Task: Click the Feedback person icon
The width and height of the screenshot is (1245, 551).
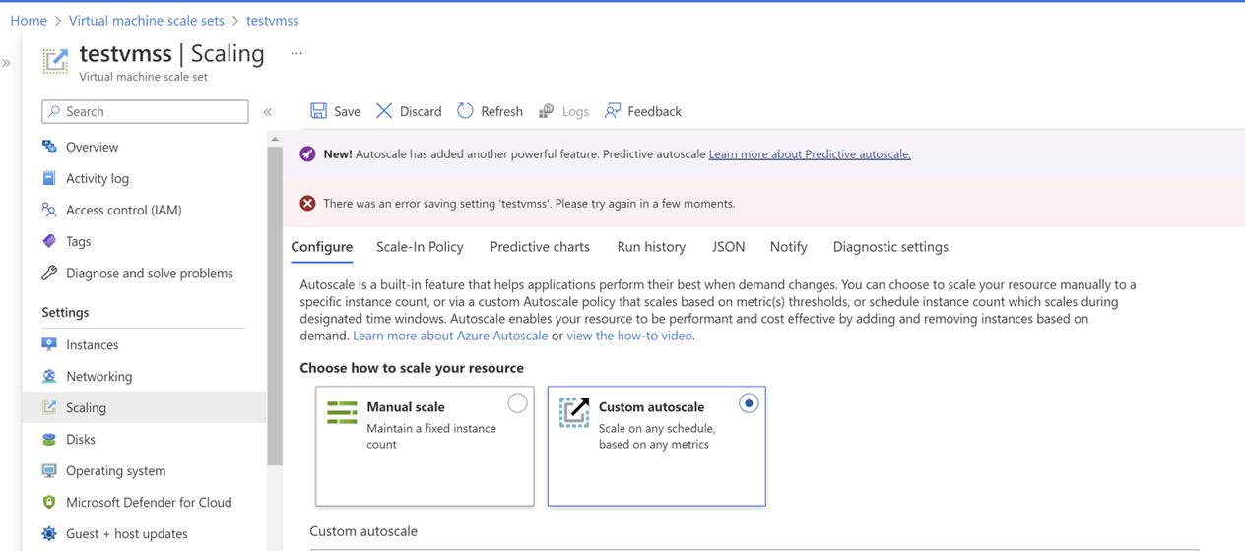Action: click(613, 111)
